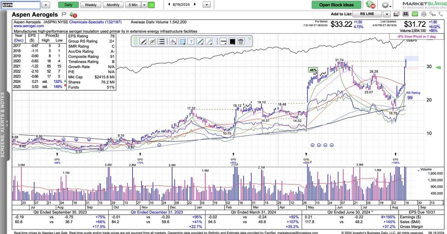Open the Chemicals-Specialty (132/197) group link
The image size is (447, 234).
(x=95, y=22)
